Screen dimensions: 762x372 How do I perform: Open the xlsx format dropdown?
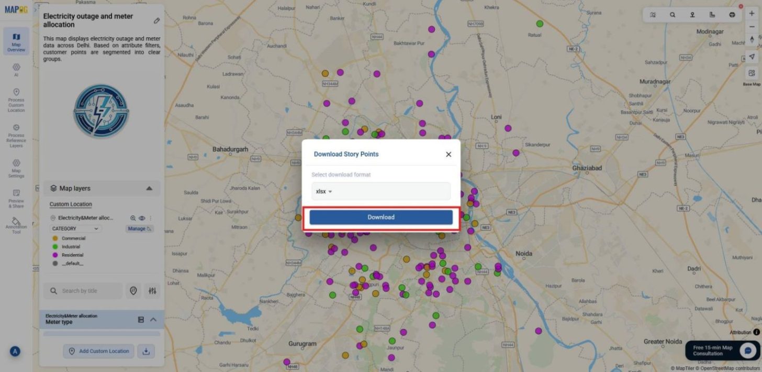pos(323,191)
